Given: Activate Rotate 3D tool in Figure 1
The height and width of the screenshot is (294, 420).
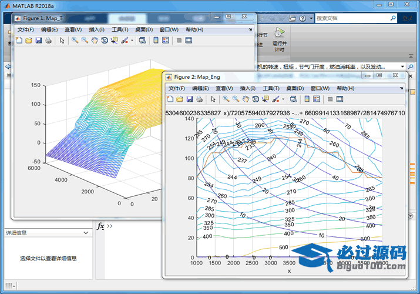Looking at the screenshot, I should point(104,41).
